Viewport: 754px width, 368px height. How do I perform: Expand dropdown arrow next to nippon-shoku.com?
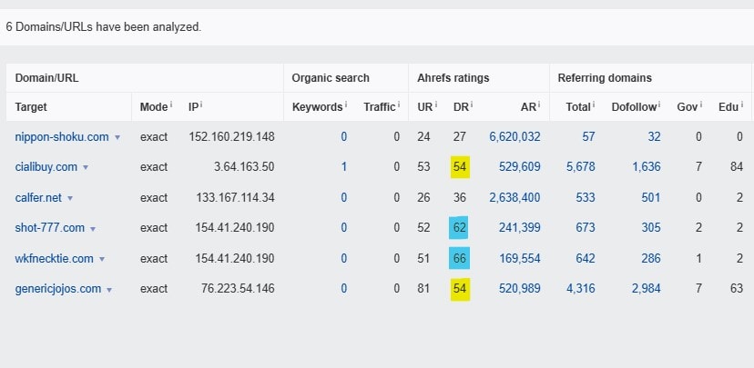117,138
